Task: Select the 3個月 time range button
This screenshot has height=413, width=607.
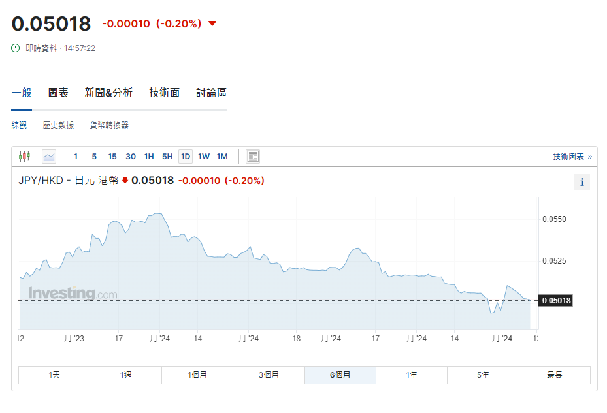Action: pyautogui.click(x=269, y=375)
